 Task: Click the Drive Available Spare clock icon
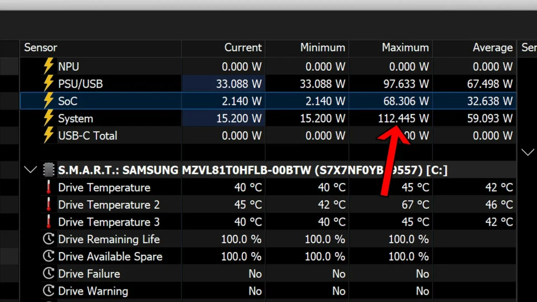click(49, 256)
